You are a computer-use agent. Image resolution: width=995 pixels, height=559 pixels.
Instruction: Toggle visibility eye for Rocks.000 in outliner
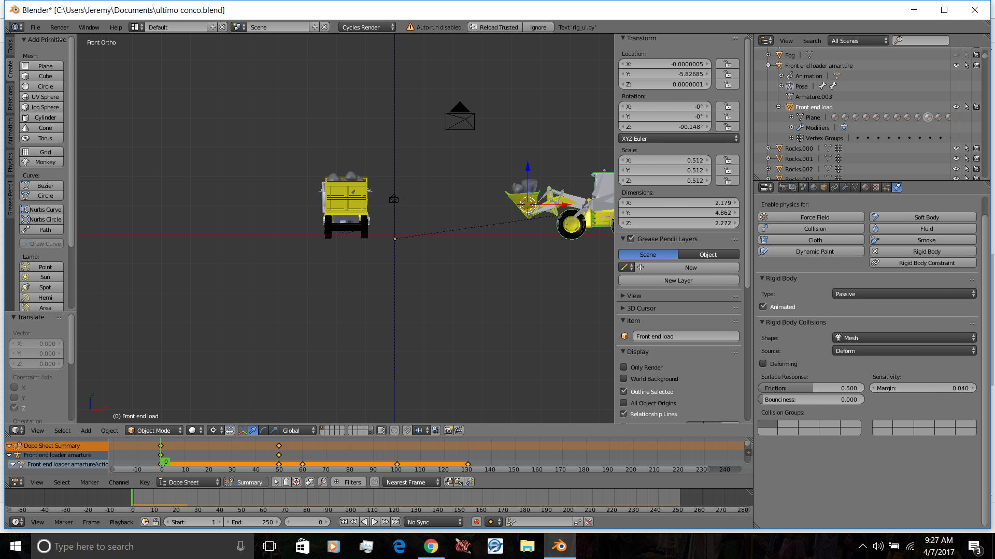[x=956, y=149]
